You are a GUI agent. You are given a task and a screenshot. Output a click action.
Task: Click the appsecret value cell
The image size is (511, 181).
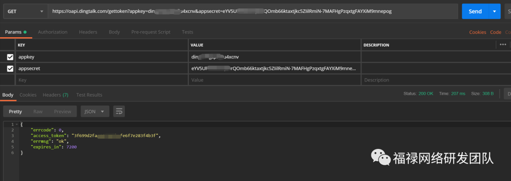[x=274, y=68]
